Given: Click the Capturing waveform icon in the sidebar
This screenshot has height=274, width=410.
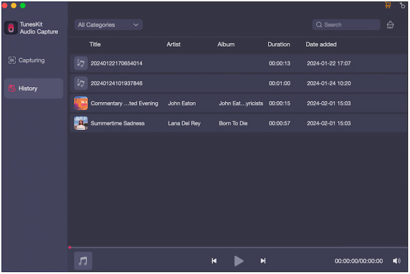Looking at the screenshot, I should coord(12,60).
